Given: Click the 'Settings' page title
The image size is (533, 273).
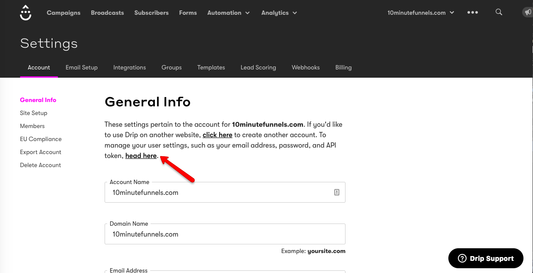Looking at the screenshot, I should click(x=49, y=43).
